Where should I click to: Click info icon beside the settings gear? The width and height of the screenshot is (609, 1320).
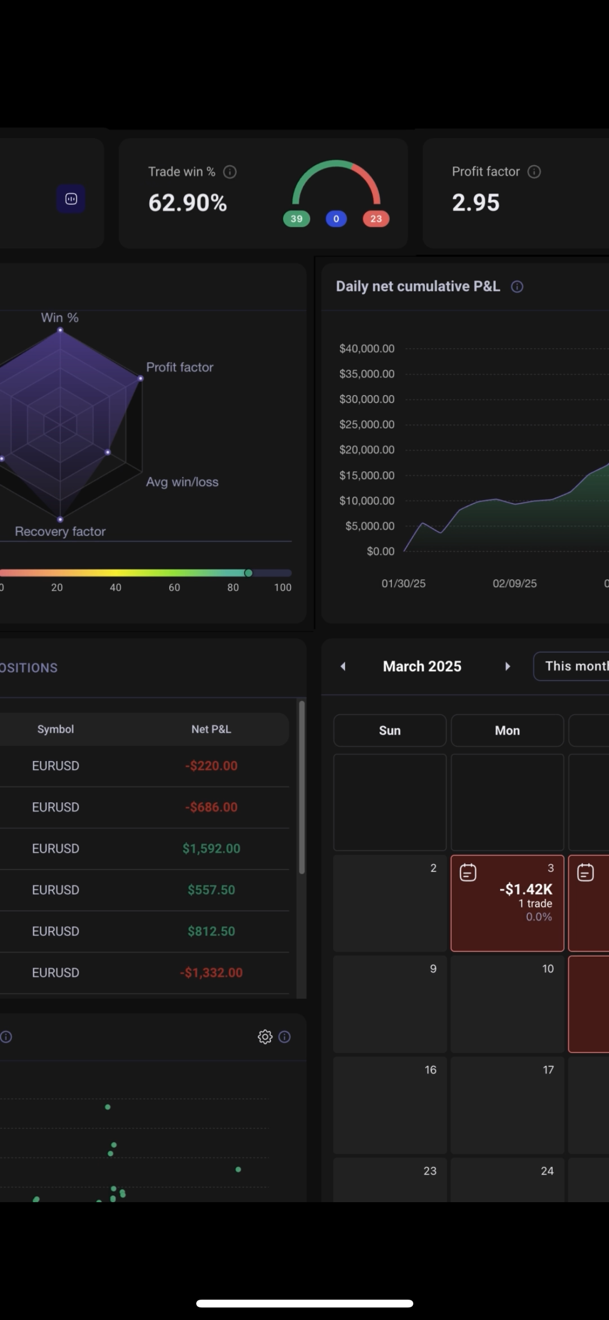285,1037
